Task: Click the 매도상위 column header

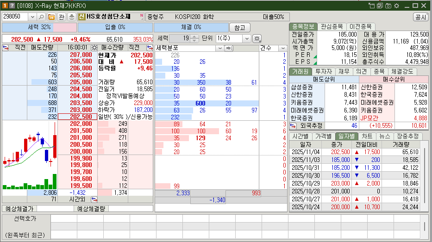Action: coord(324,79)
